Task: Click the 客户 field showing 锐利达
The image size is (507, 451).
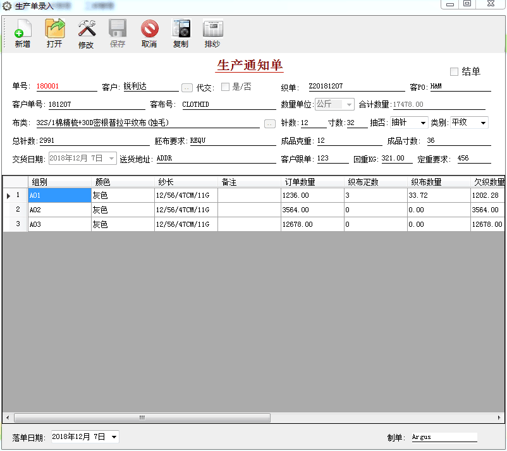Action: pos(151,87)
